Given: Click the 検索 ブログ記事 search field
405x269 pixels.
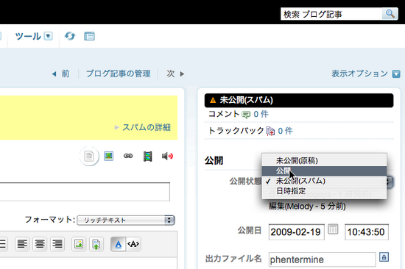Looking at the screenshot, I should point(331,14).
